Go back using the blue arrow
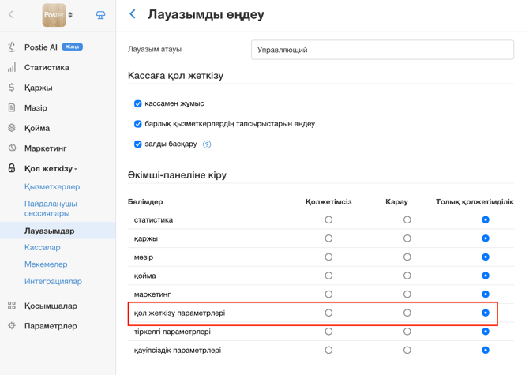Image resolution: width=529 pixels, height=375 pixels. [133, 14]
